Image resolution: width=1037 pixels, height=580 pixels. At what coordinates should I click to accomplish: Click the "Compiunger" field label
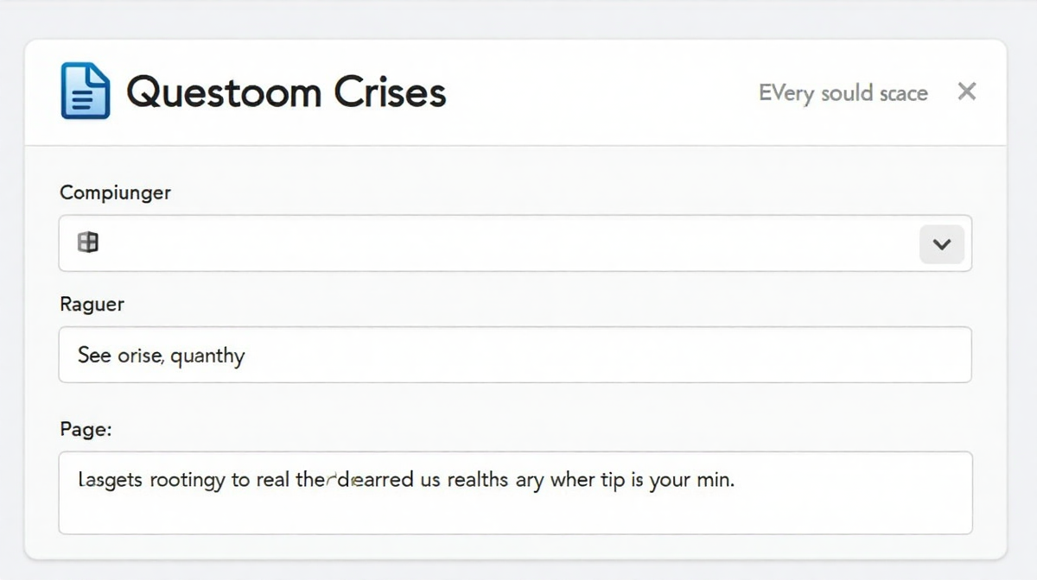(x=115, y=193)
